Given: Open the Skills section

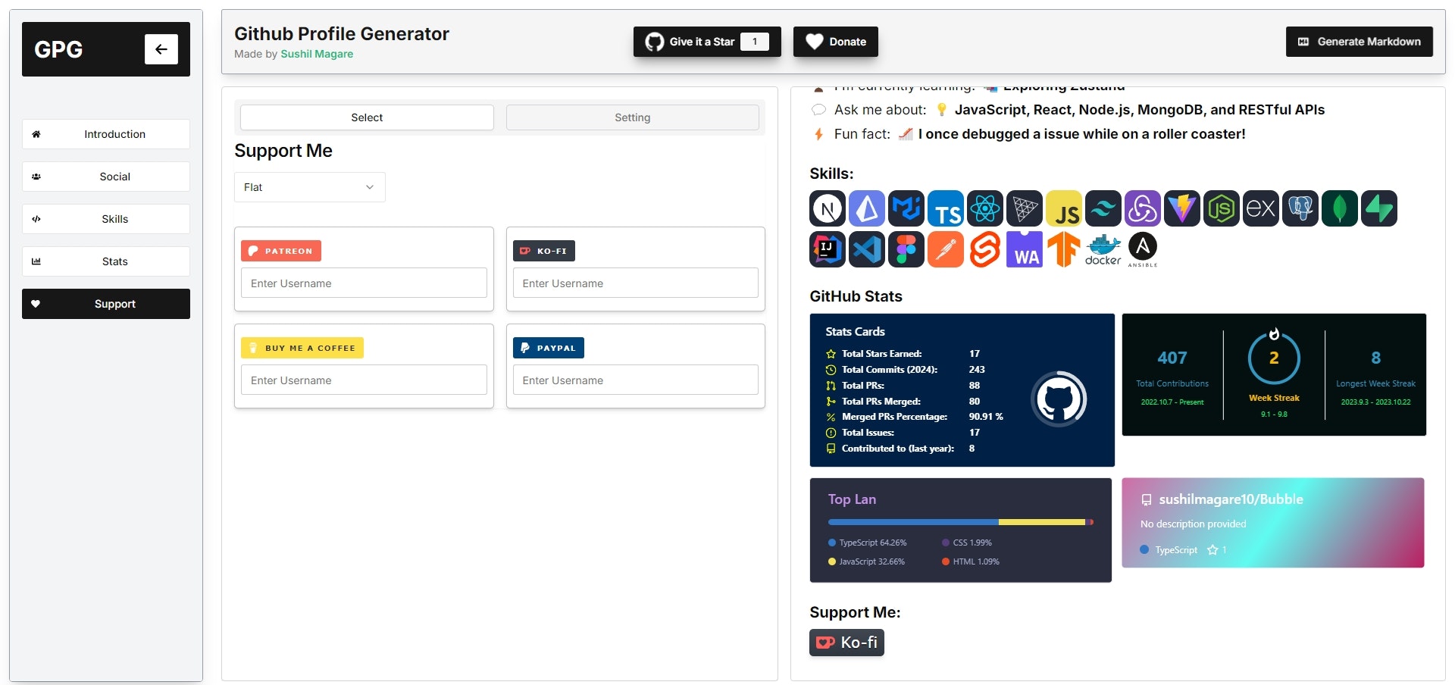Looking at the screenshot, I should [106, 219].
